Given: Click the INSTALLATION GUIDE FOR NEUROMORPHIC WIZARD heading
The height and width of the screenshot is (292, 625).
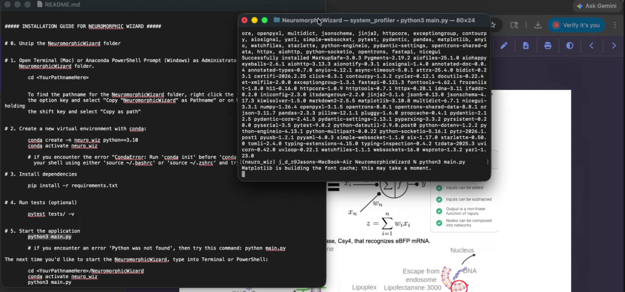Looking at the screenshot, I should point(83,26).
